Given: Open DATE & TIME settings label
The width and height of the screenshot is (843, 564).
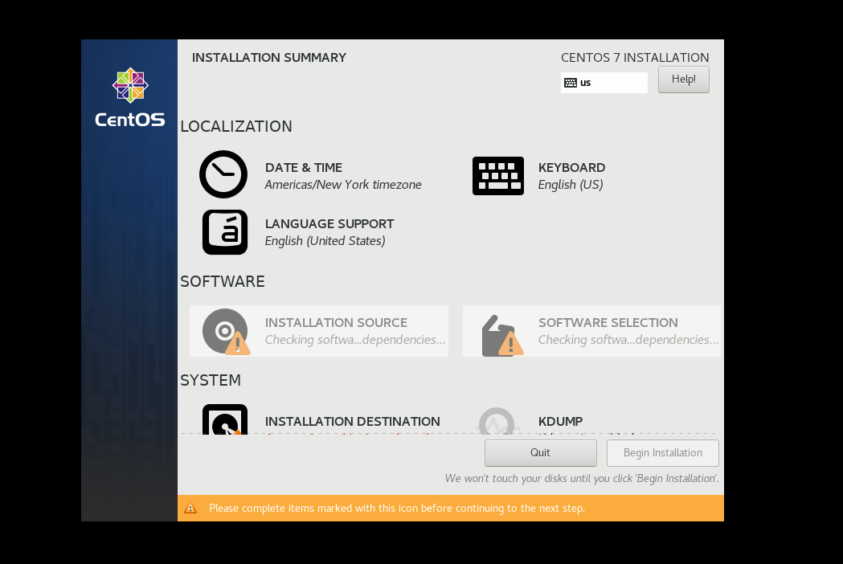Looking at the screenshot, I should 303,168.
